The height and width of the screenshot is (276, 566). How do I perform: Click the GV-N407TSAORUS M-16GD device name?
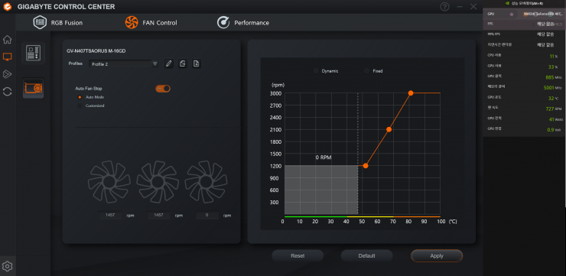pyautogui.click(x=96, y=51)
